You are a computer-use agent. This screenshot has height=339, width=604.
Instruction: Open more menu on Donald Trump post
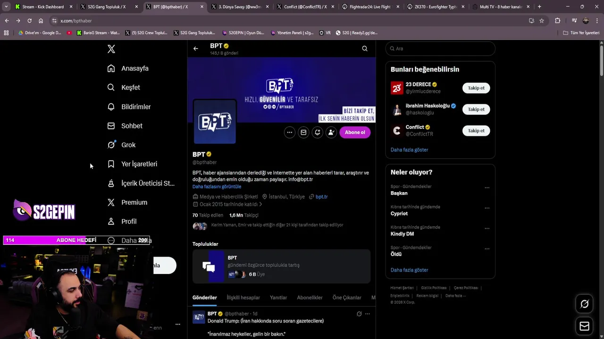click(x=368, y=314)
